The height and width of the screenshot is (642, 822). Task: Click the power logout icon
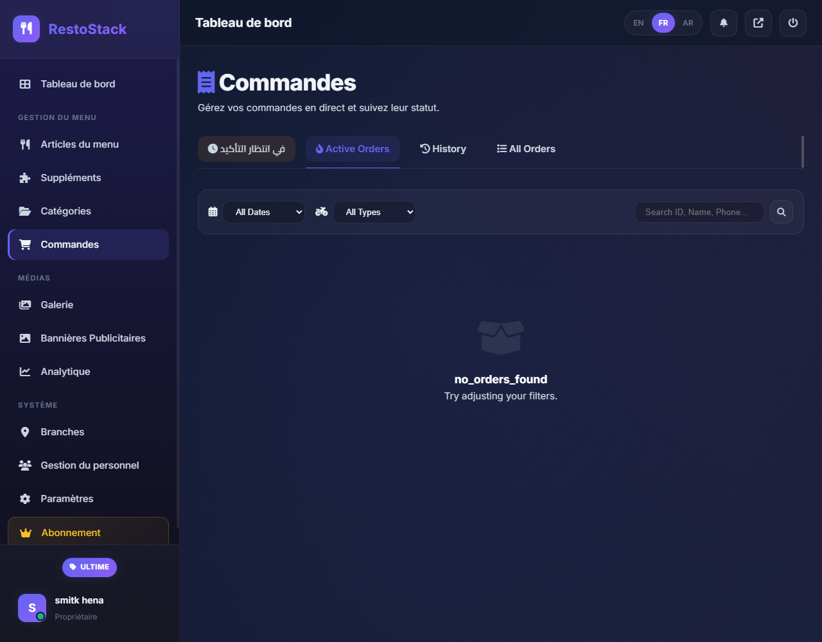click(x=793, y=23)
